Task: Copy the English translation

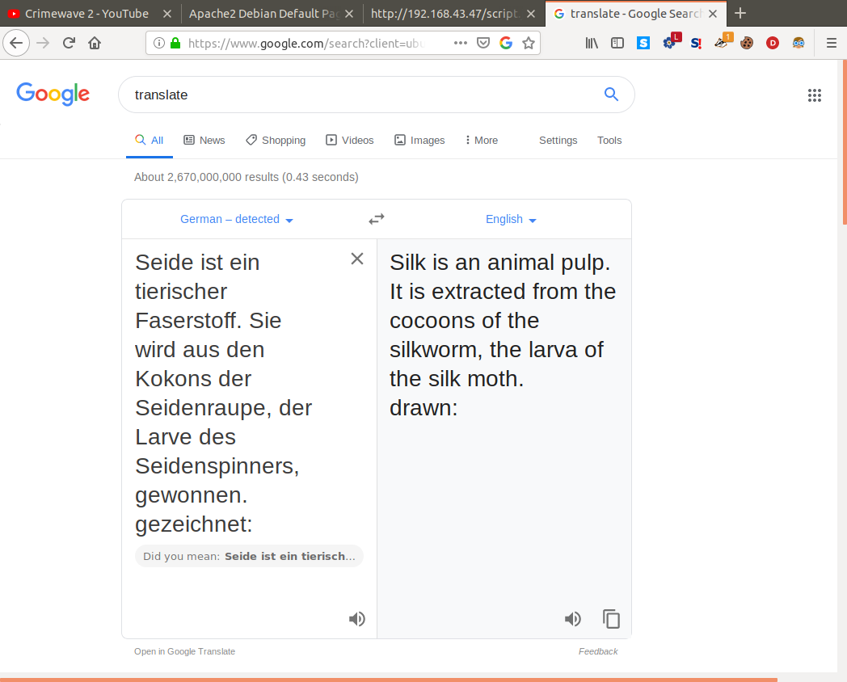Action: click(611, 619)
